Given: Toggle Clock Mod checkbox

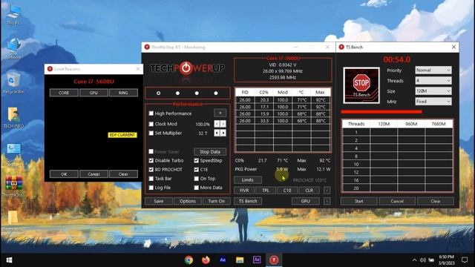Looking at the screenshot, I should (x=151, y=124).
